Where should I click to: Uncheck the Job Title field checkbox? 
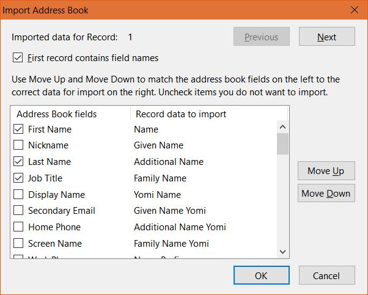(x=18, y=178)
